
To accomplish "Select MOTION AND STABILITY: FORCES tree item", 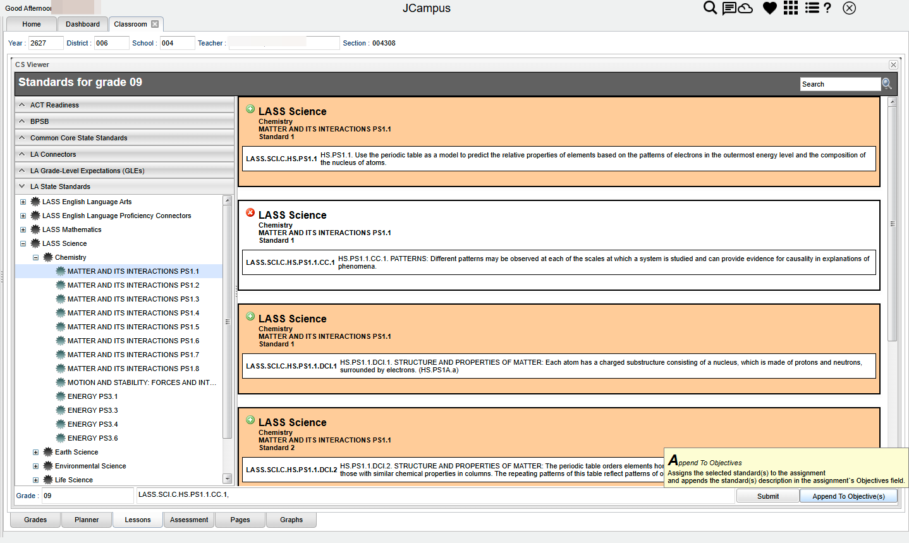I will (x=142, y=382).
